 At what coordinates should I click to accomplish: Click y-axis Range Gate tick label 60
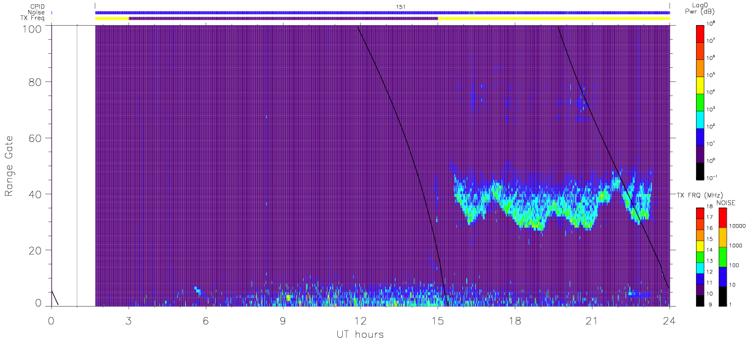pos(36,138)
